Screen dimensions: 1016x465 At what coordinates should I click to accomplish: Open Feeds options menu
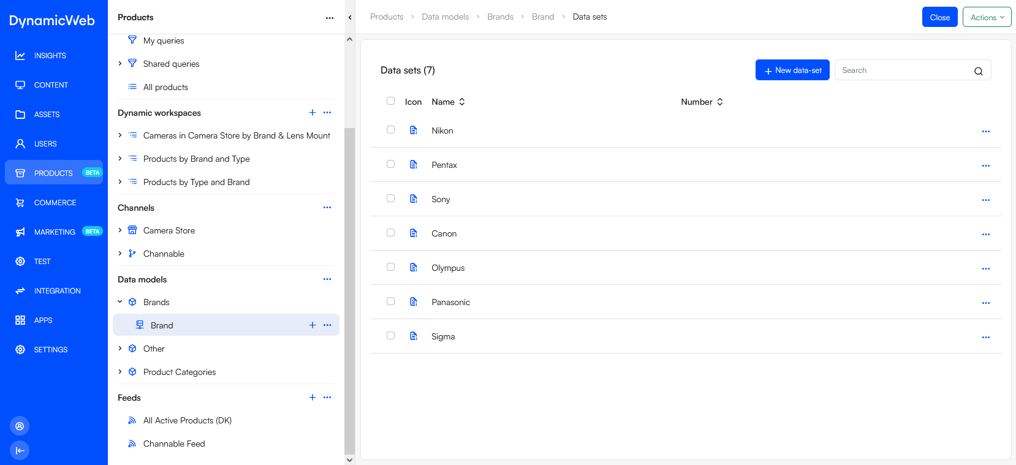pos(327,398)
